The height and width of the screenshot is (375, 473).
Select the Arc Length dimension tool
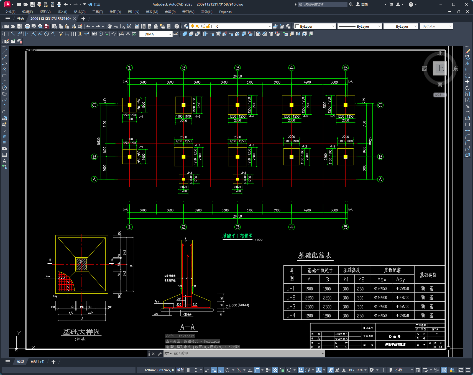(x=19, y=34)
